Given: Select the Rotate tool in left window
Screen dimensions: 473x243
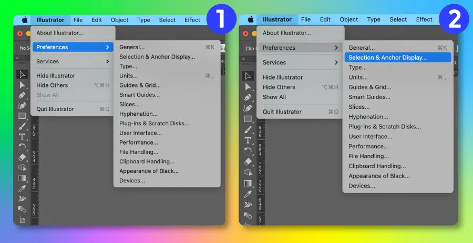Looking at the screenshot, I should pyautogui.click(x=22, y=147).
